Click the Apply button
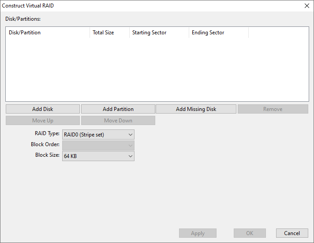This screenshot has width=314, height=243. pyautogui.click(x=198, y=233)
